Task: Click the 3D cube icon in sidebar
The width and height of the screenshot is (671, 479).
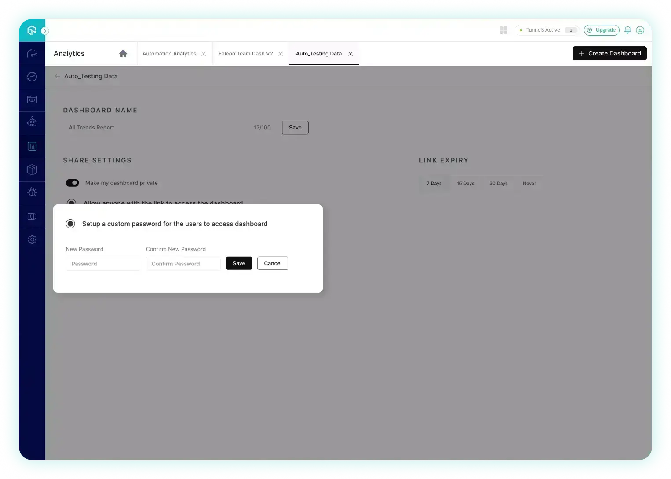Action: [32, 169]
